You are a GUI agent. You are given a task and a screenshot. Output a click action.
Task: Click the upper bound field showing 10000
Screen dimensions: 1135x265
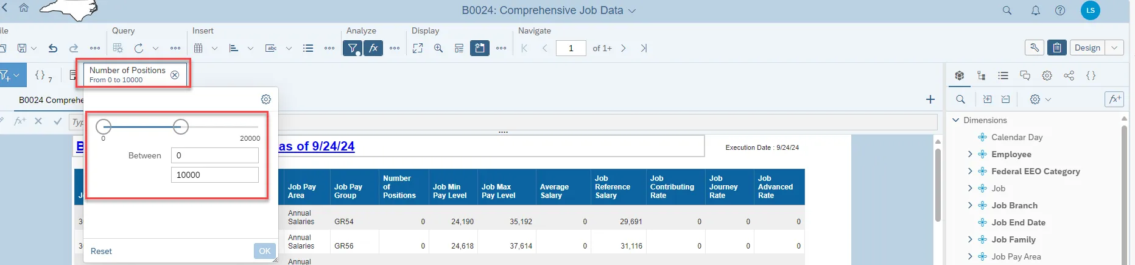click(214, 175)
